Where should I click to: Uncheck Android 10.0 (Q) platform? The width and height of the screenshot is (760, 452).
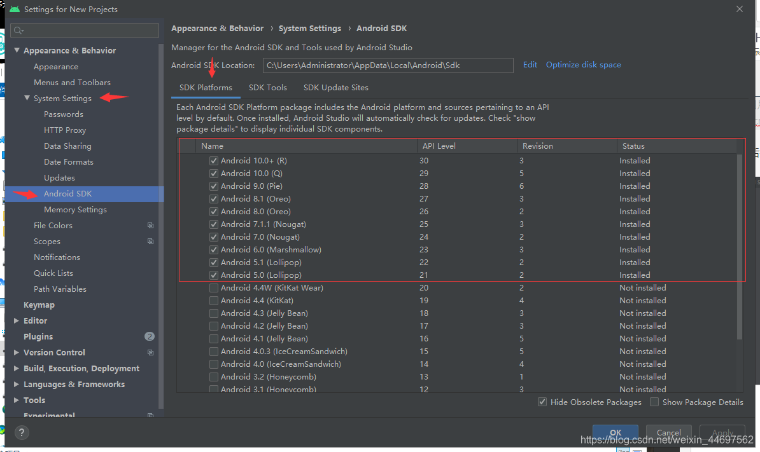pyautogui.click(x=214, y=174)
